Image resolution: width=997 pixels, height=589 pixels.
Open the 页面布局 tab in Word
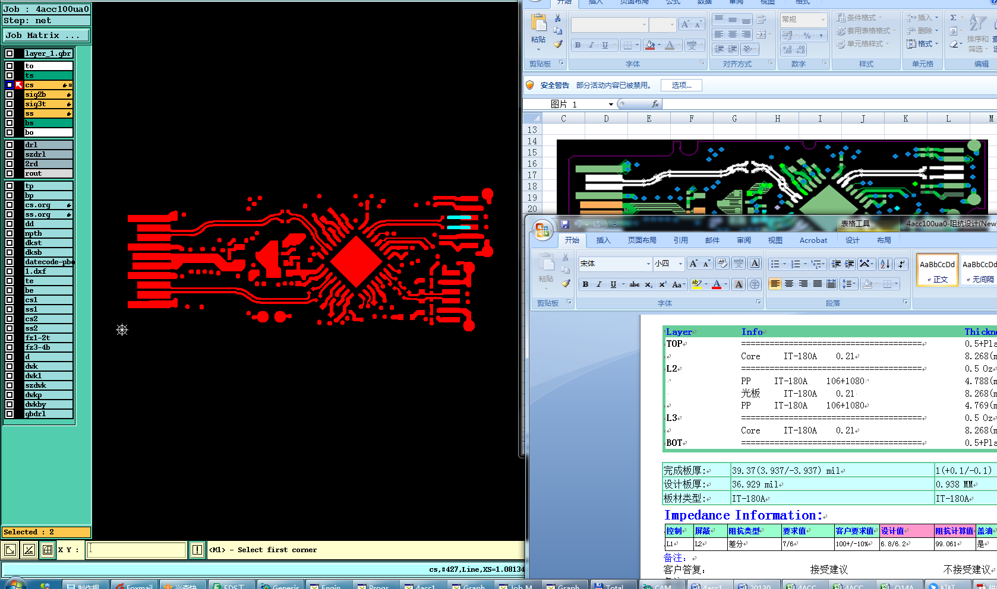point(642,240)
